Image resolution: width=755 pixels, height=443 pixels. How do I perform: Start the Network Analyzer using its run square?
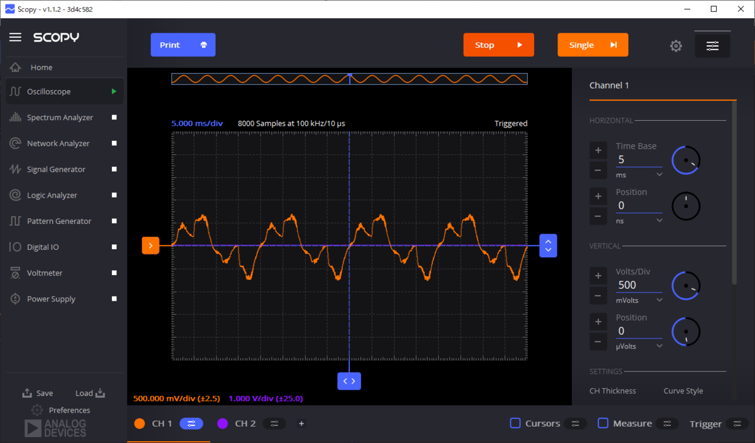click(x=114, y=143)
